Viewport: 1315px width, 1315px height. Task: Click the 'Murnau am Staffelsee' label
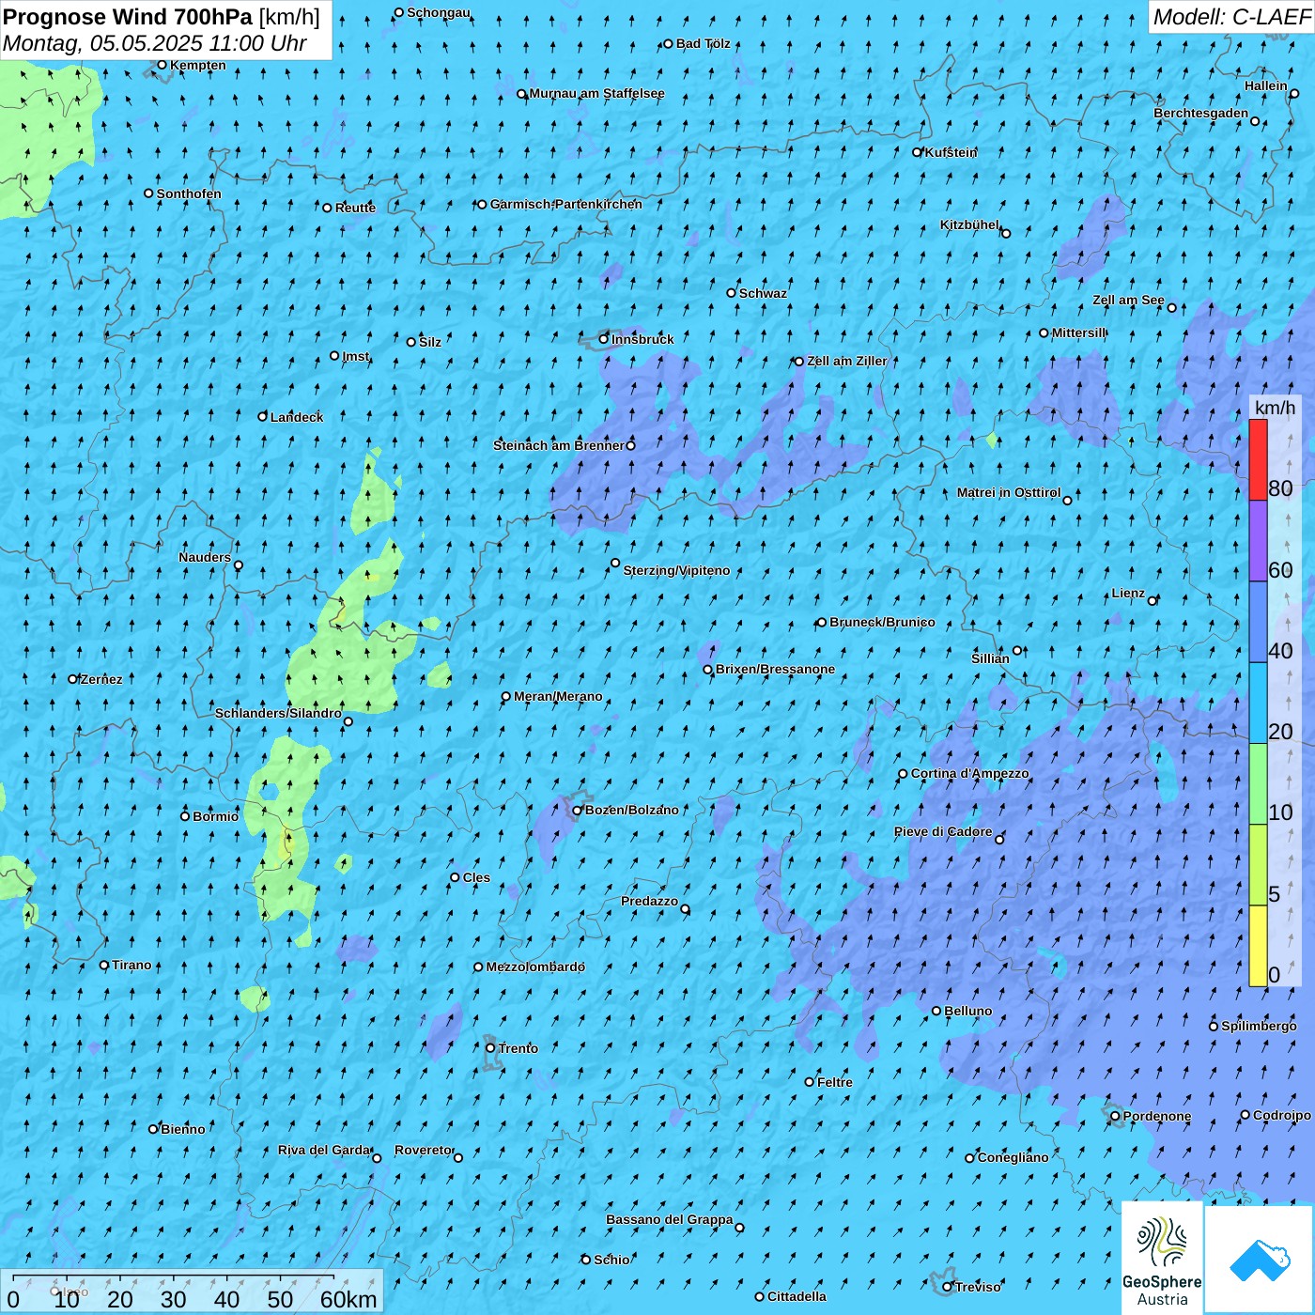pos(596,94)
